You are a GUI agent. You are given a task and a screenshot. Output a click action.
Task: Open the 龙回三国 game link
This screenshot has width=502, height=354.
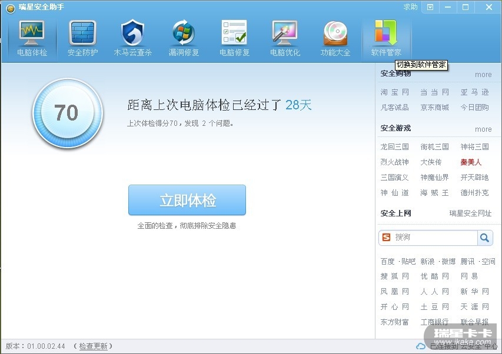394,147
